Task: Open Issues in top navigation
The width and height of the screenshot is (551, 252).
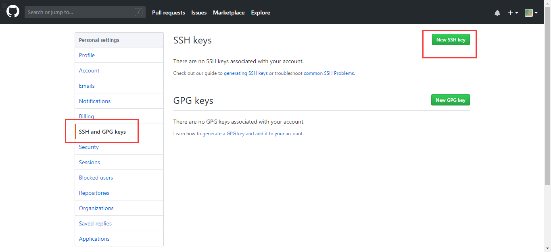Action: coord(199,13)
